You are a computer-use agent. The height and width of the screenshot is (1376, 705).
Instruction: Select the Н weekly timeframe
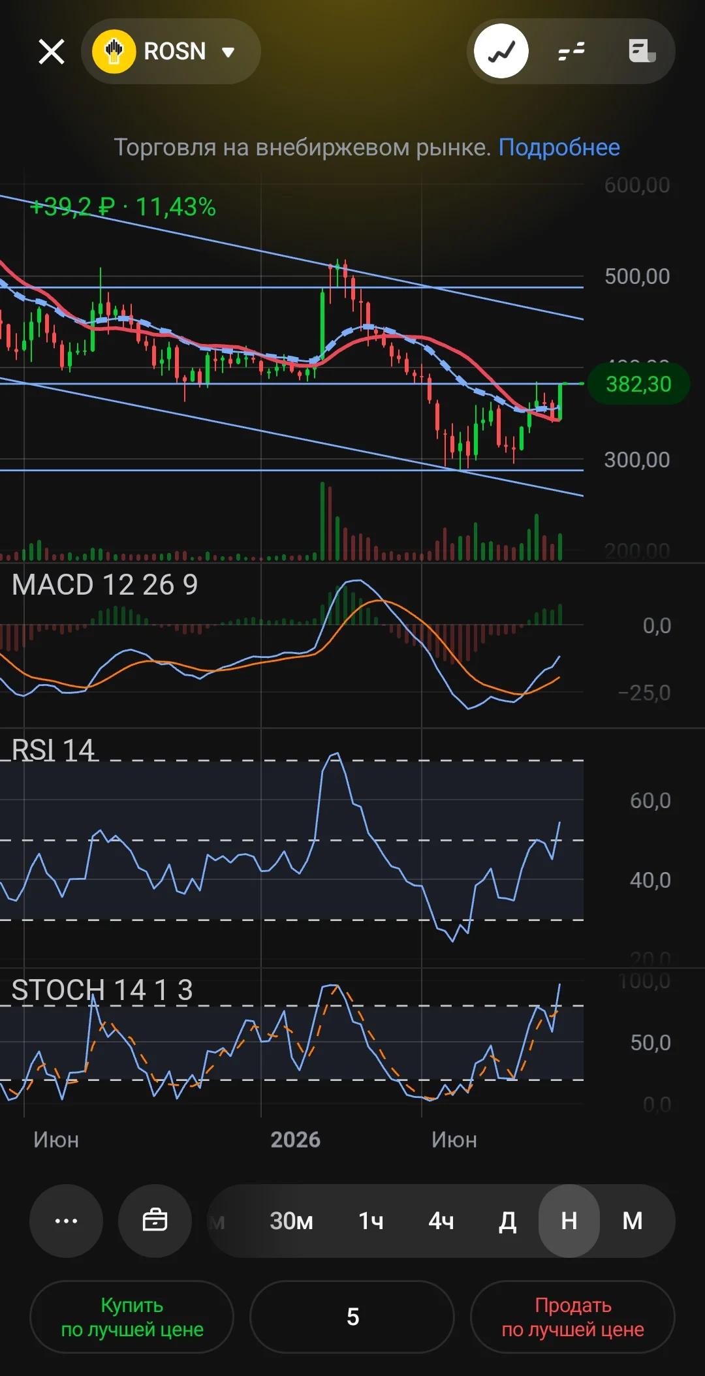(x=569, y=1221)
